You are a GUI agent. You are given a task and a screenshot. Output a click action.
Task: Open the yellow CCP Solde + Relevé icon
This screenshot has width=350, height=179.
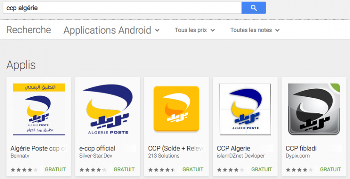pyautogui.click(x=176, y=109)
